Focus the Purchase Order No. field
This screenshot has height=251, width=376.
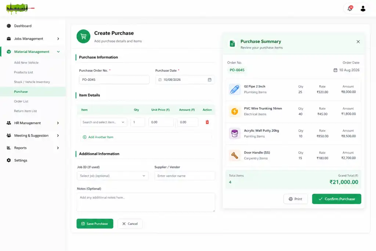114,80
